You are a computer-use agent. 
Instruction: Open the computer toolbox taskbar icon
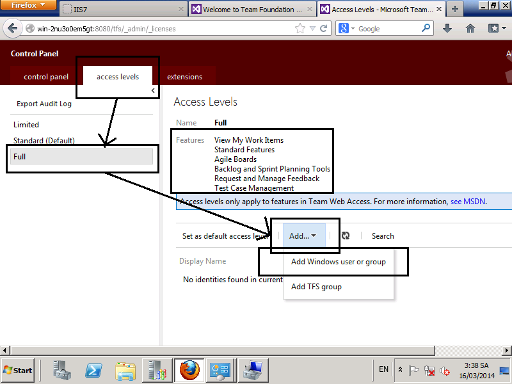point(252,371)
